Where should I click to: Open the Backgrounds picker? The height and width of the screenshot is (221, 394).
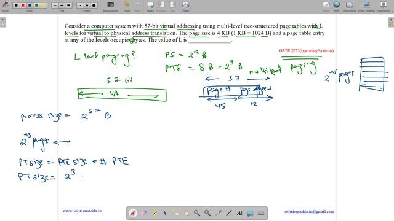(x=110, y=6)
